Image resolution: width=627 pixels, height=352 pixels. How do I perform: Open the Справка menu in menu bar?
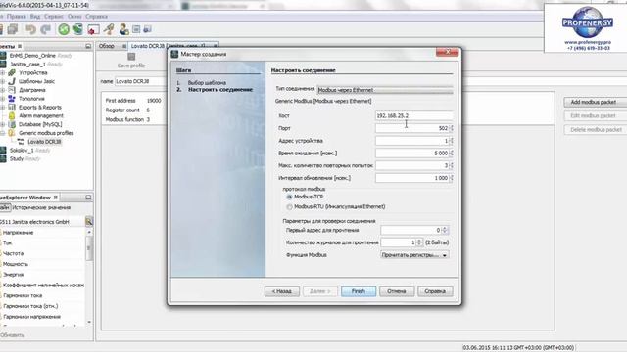pos(96,17)
